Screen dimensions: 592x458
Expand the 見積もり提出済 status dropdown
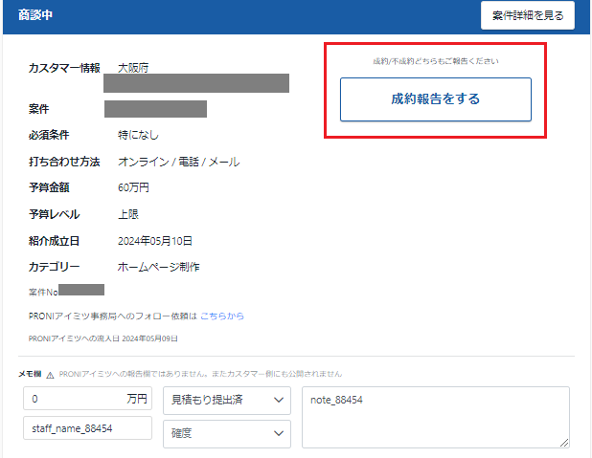[x=226, y=400]
